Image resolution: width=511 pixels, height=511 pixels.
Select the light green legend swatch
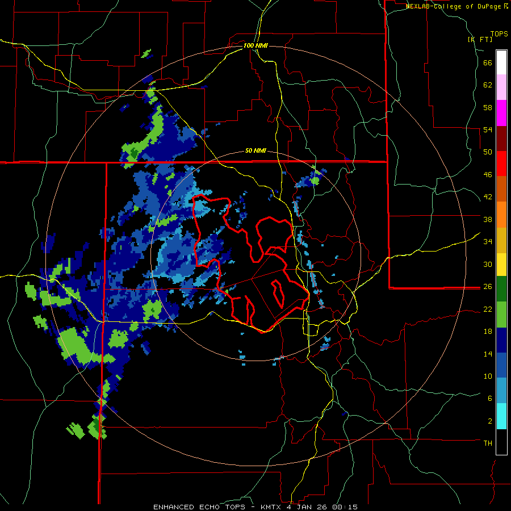pos(501,315)
